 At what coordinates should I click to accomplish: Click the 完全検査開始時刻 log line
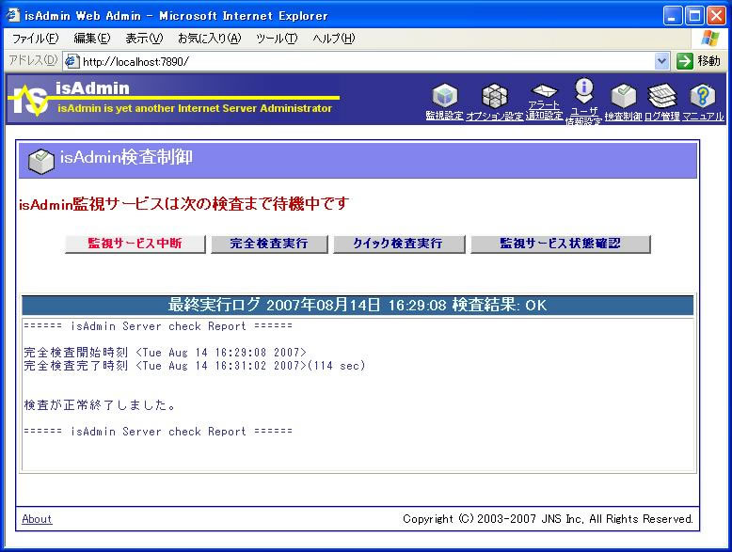coord(166,353)
